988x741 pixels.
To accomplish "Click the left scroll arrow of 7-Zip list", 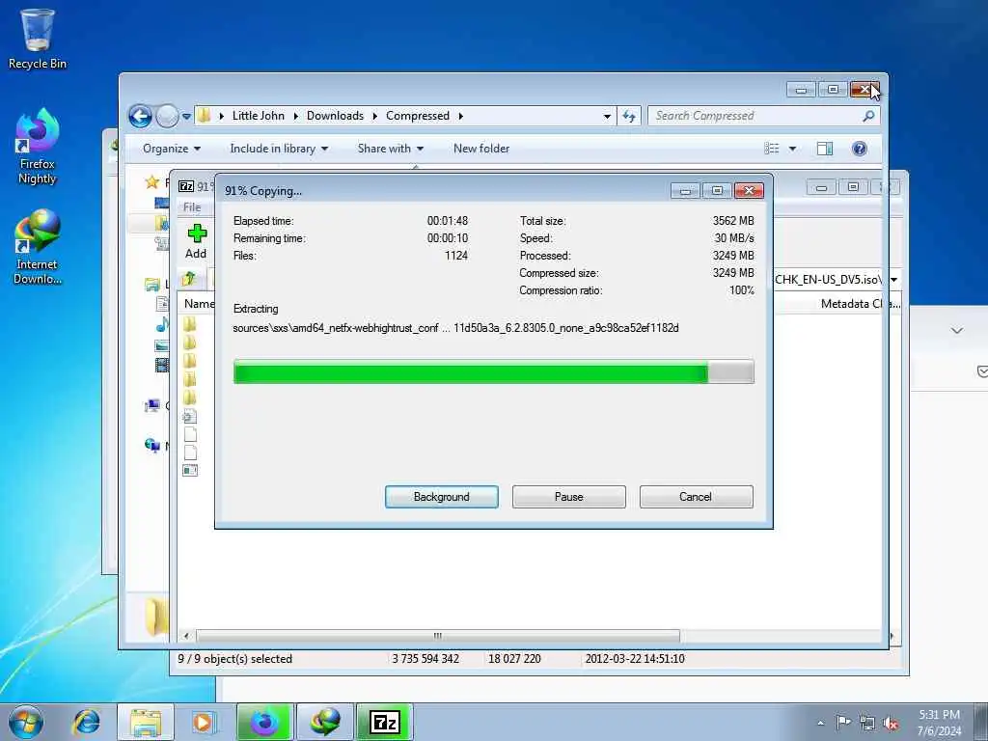I will (x=186, y=636).
